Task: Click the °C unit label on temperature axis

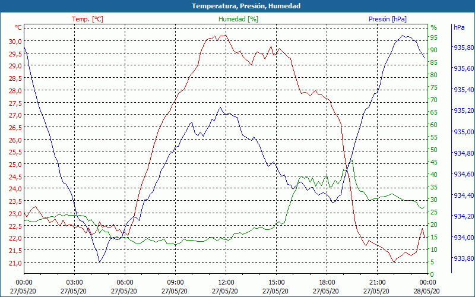Action: [x=18, y=27]
